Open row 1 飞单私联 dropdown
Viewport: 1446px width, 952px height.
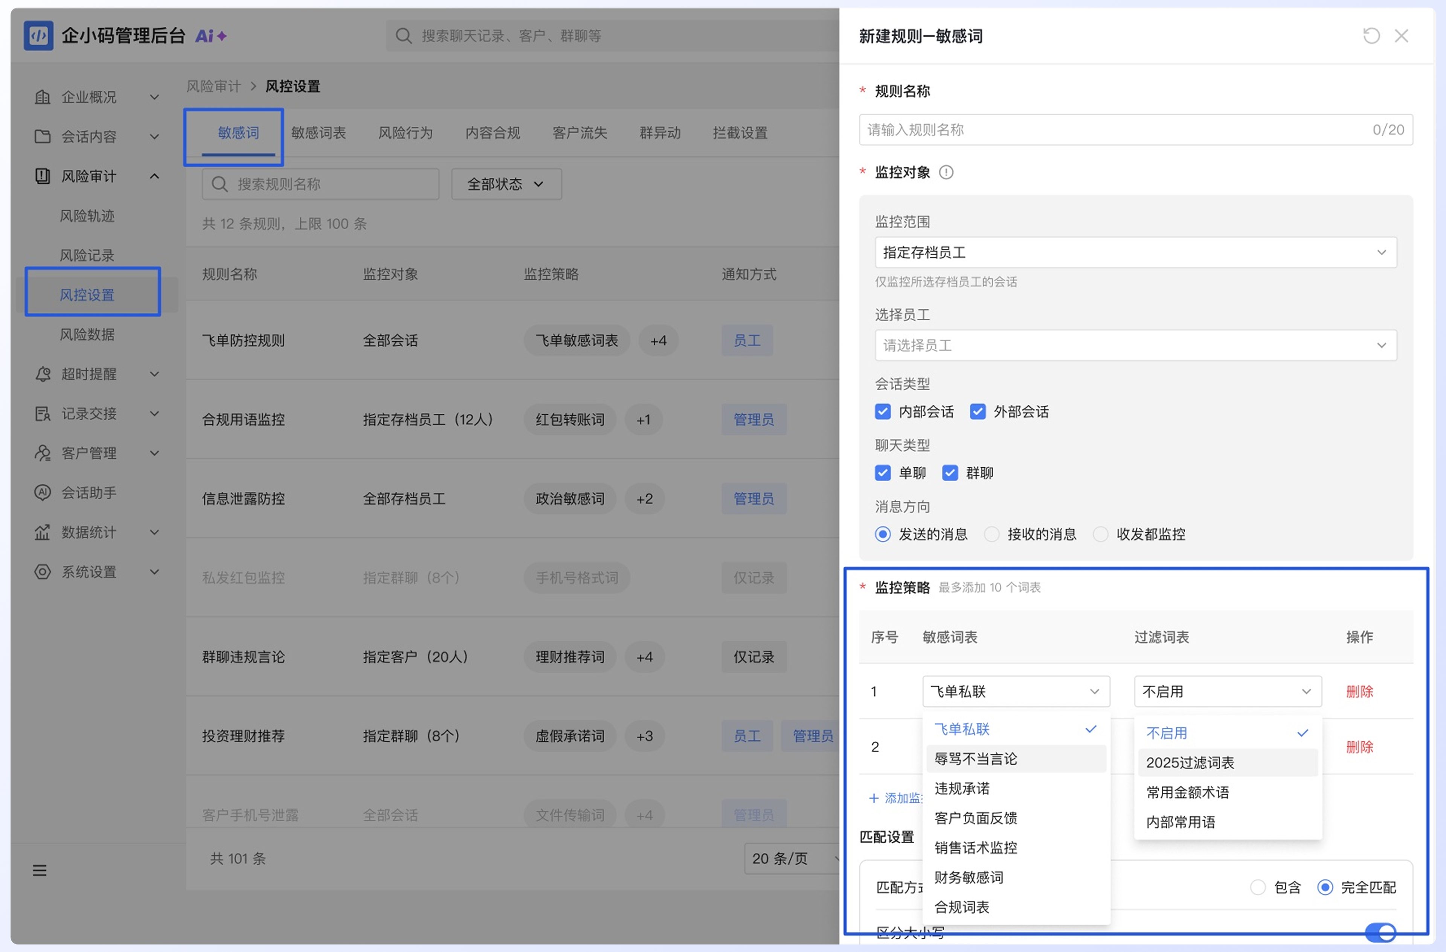pos(1016,692)
